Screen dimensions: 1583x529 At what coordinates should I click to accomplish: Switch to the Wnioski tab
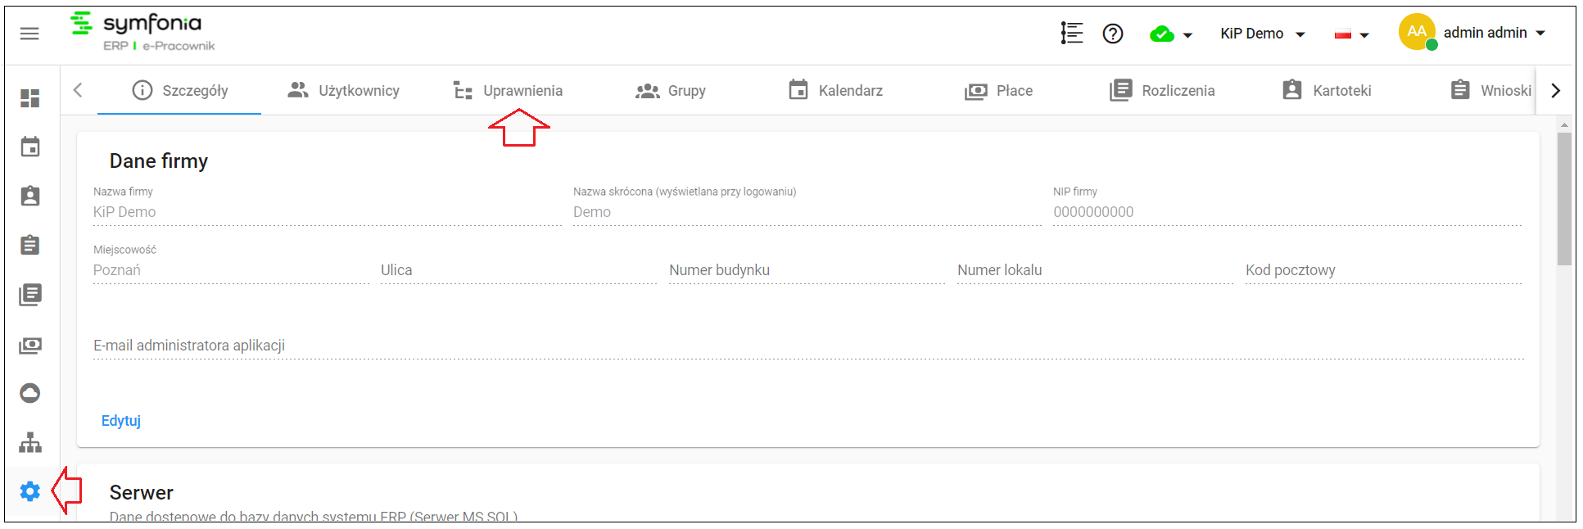point(1490,90)
